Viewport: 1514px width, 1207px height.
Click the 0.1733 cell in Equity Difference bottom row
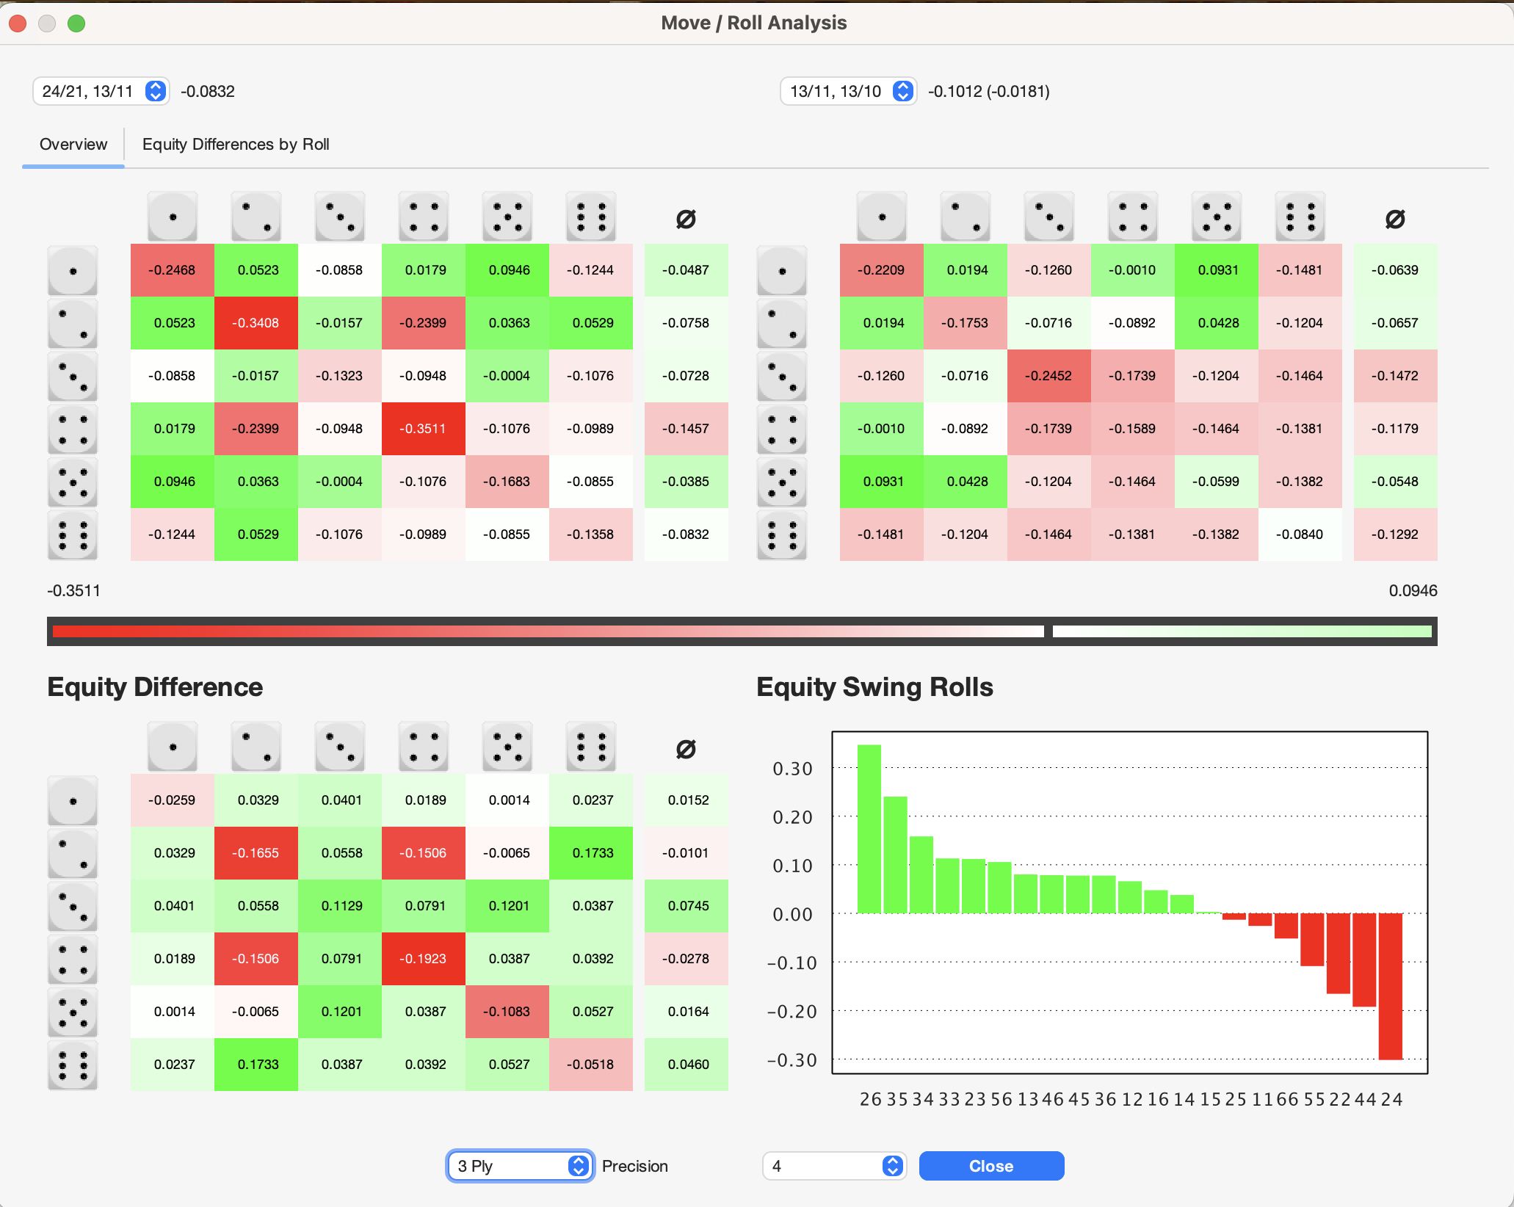[256, 1065]
